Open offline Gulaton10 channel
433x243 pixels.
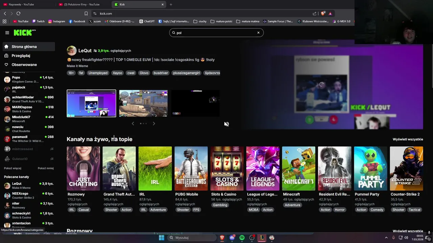(29, 159)
